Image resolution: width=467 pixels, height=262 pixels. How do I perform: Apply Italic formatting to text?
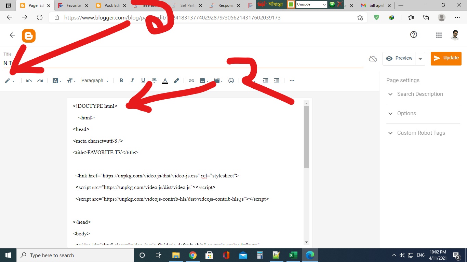tap(132, 81)
